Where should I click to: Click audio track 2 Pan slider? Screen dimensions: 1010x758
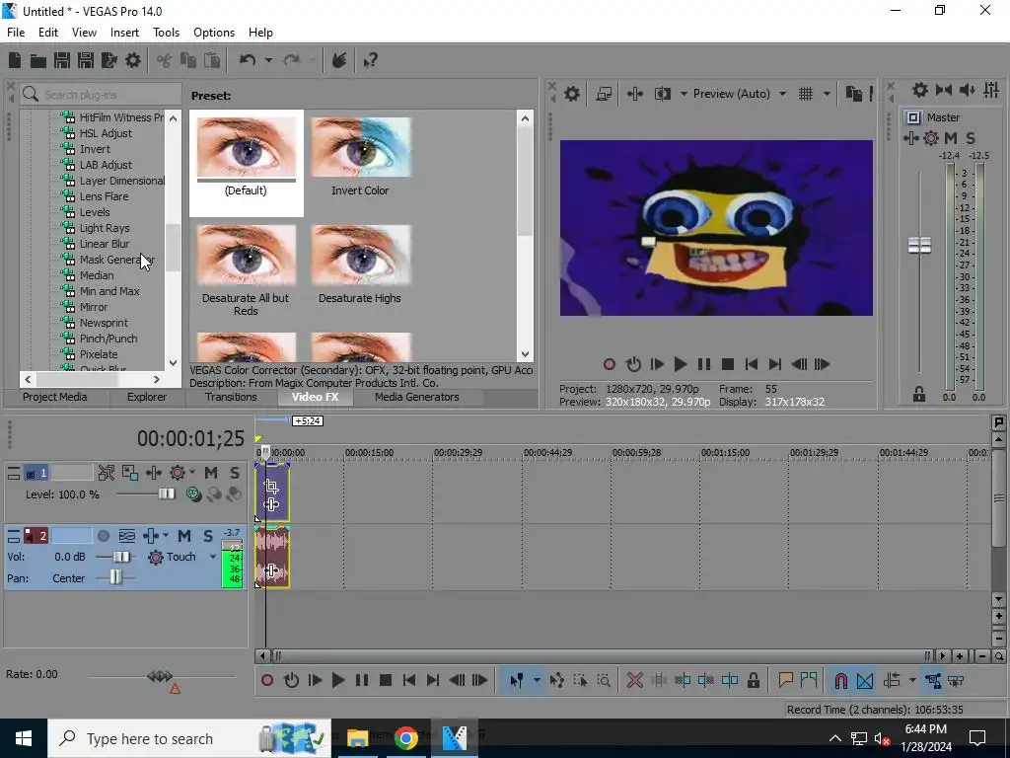point(116,577)
